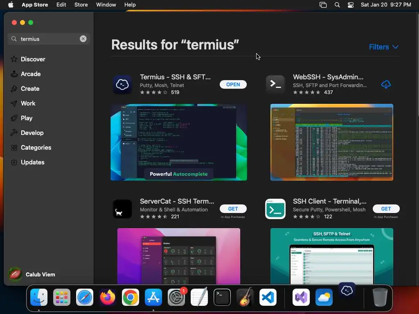Viewport: 419px width, 314px height.
Task: Click the Termius cloud app icon
Action: (x=122, y=85)
